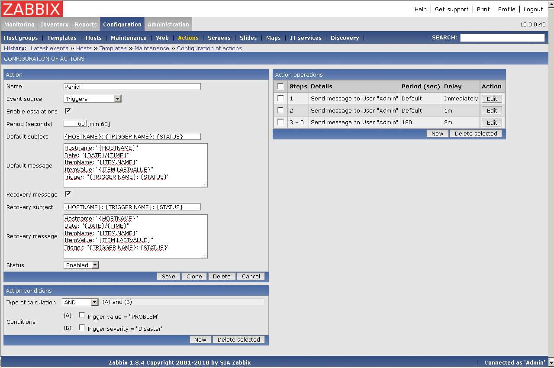Viewport: 554px width, 368px height.
Task: Open Host groups in the submenu
Action: [x=21, y=38]
